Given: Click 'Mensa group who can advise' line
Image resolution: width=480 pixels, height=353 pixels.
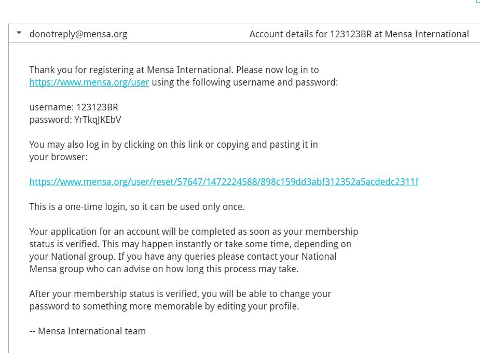Looking at the screenshot, I should pos(164,269).
